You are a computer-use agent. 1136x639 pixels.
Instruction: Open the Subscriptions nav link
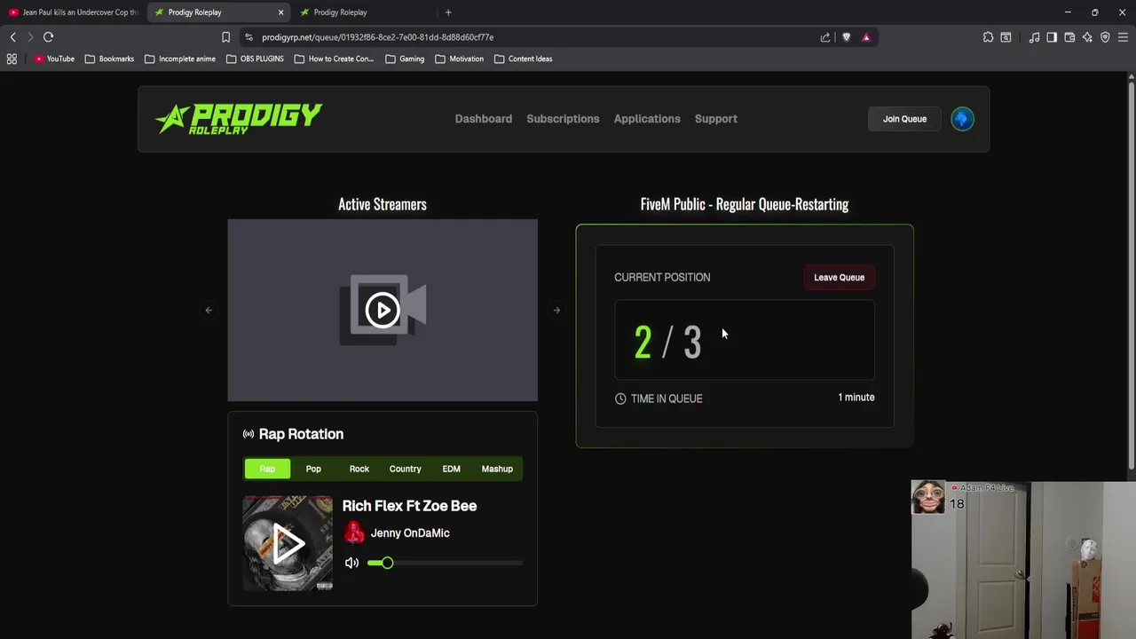pyautogui.click(x=563, y=119)
